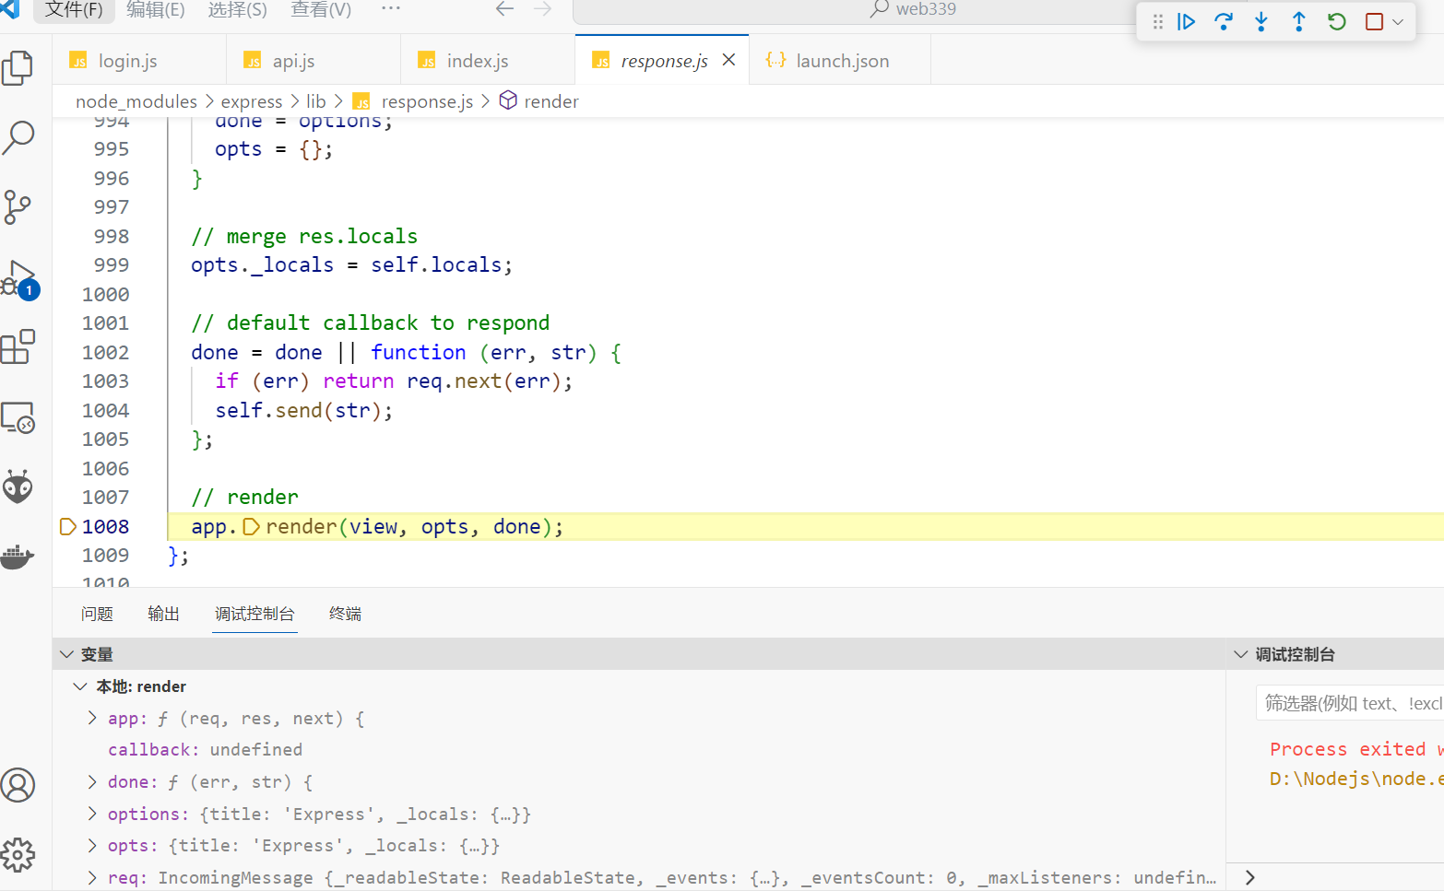Viewport: 1444px width, 891px height.
Task: Step Out in the debug toolbar
Action: click(1299, 21)
